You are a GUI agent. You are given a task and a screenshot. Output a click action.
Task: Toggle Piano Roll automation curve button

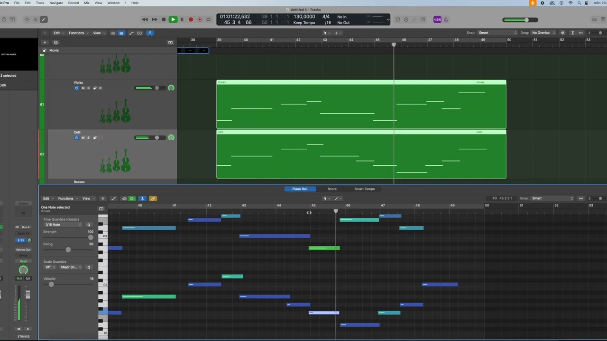click(113, 198)
